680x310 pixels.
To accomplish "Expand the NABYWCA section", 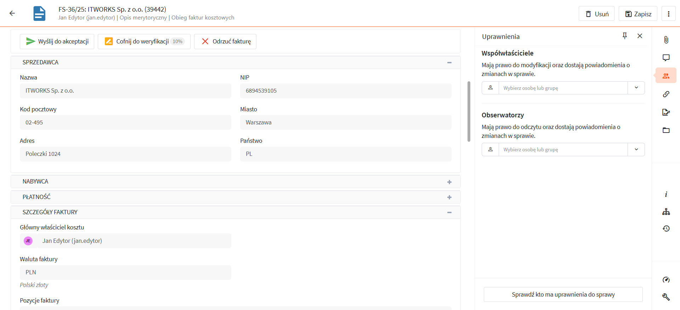I will [x=449, y=182].
